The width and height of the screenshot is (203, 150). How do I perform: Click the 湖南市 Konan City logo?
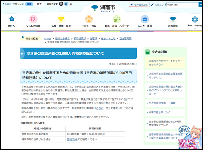[103, 9]
